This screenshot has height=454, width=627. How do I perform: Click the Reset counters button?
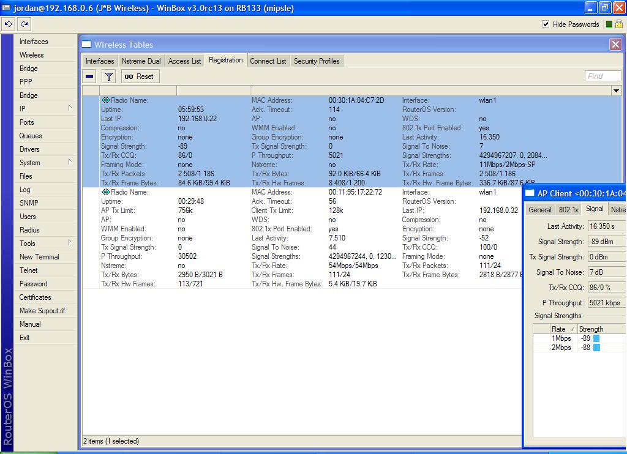tap(140, 76)
